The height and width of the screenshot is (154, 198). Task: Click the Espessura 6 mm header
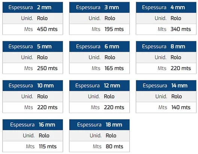(99, 47)
